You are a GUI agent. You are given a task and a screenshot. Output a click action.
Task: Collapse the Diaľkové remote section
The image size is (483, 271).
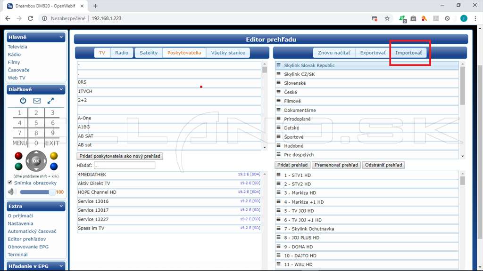click(61, 89)
